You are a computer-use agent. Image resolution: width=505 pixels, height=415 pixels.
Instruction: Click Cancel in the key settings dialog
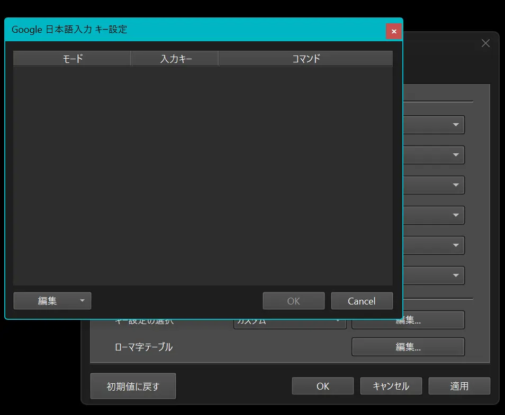click(362, 301)
